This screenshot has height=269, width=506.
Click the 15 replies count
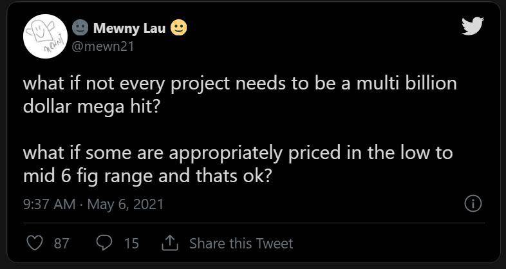(131, 243)
